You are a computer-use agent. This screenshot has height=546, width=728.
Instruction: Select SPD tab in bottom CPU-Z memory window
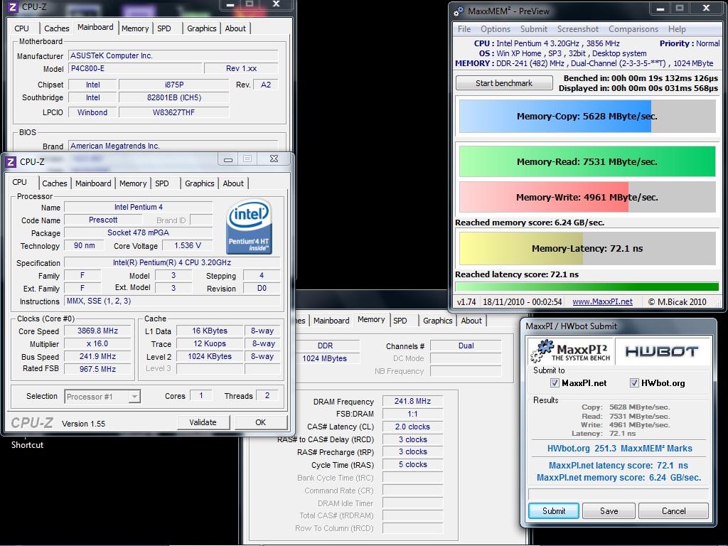click(400, 321)
